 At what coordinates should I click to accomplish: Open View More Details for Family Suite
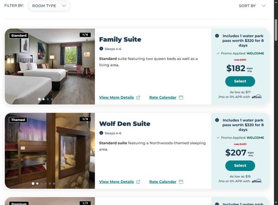point(116,97)
